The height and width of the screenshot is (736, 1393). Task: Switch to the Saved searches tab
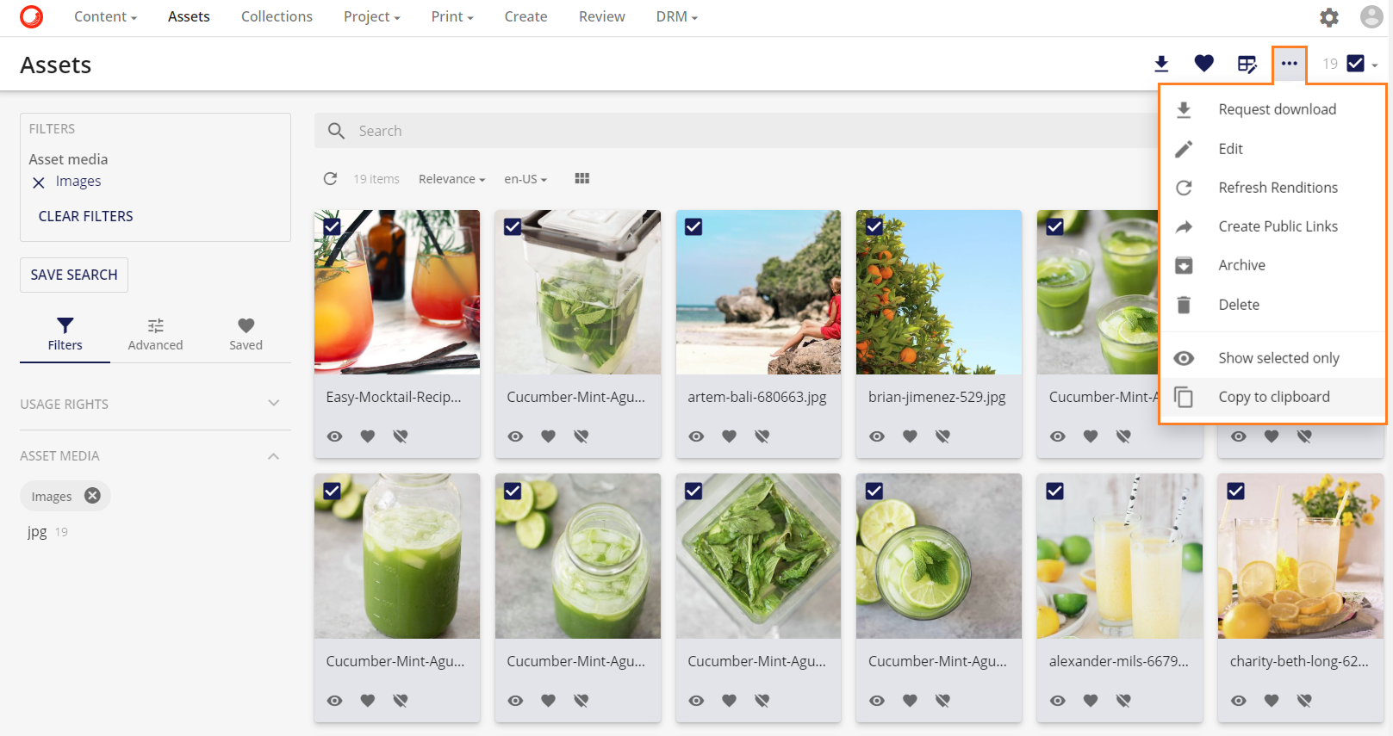click(x=246, y=335)
